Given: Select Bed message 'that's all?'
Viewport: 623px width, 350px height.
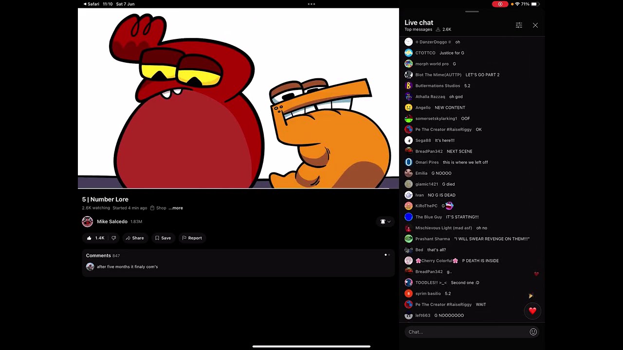Looking at the screenshot, I should click(x=437, y=250).
